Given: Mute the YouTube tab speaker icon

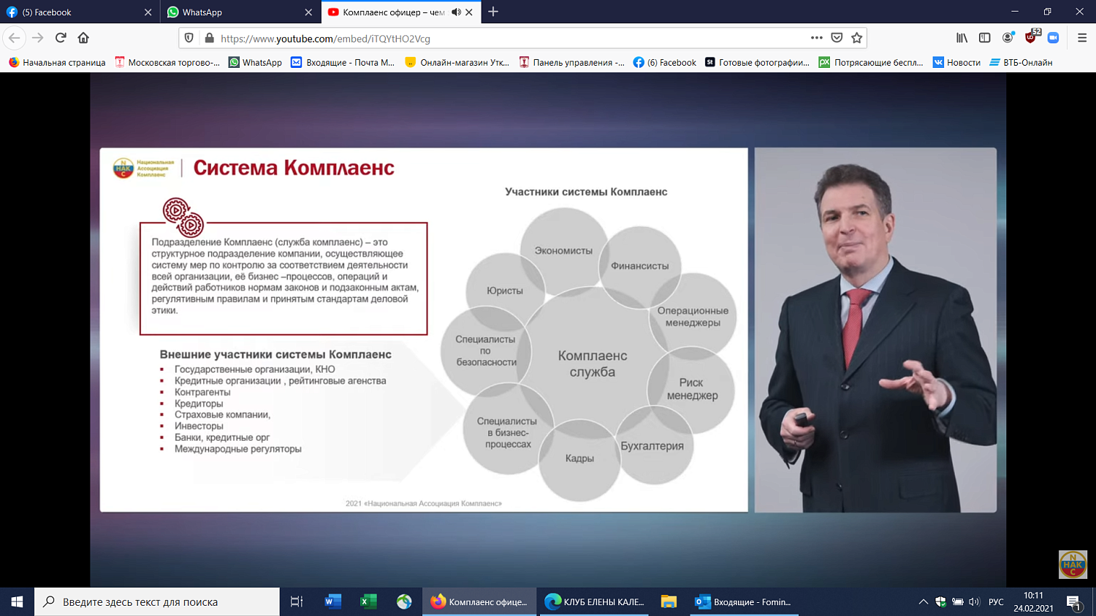Looking at the screenshot, I should pyautogui.click(x=457, y=12).
